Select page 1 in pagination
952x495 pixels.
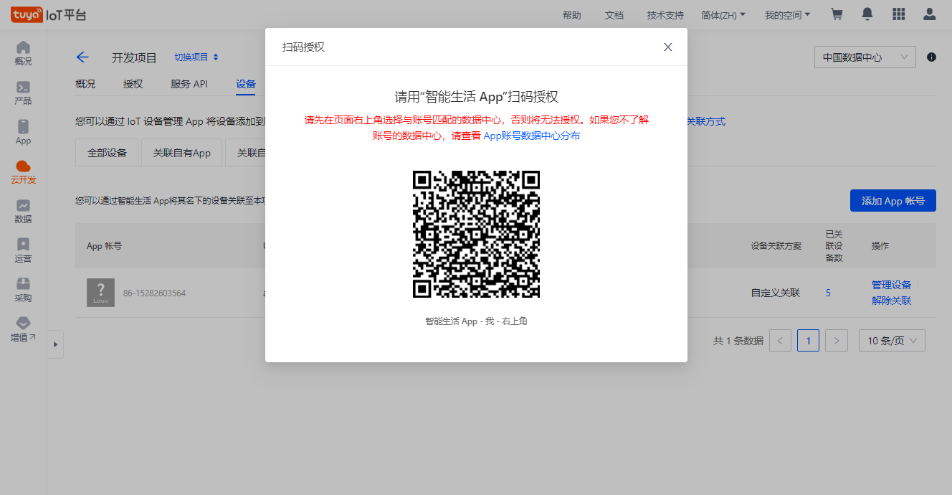click(x=808, y=341)
